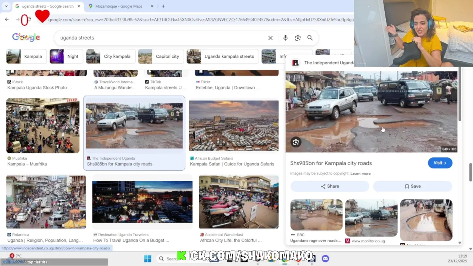Filter images by the Night chip
Screen dimensions: 473x266
click(x=66, y=57)
